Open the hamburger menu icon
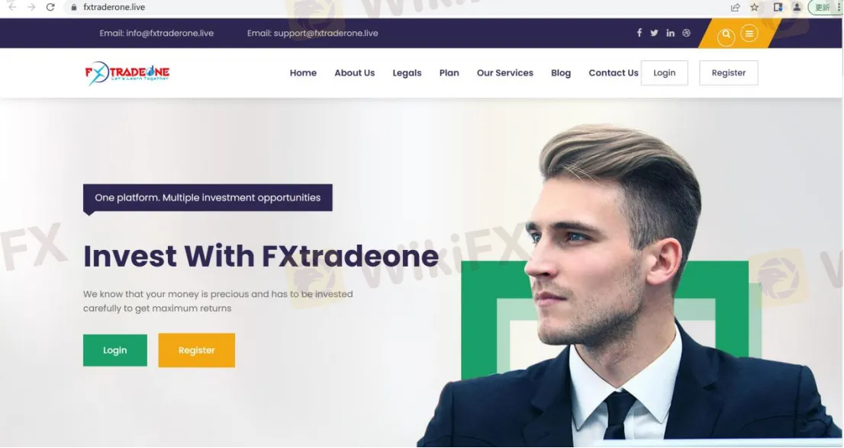Screen dimensions: 844x448 (x=749, y=34)
